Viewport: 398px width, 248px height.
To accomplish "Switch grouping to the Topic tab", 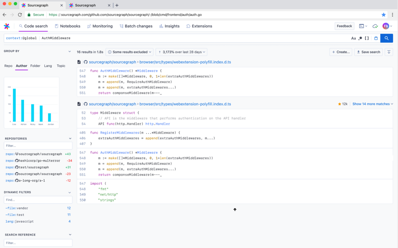I will pyautogui.click(x=61, y=66).
